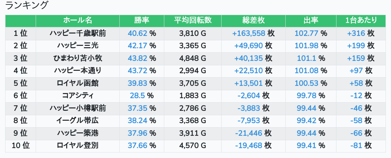Click the コアシティ hall name

click(78, 96)
